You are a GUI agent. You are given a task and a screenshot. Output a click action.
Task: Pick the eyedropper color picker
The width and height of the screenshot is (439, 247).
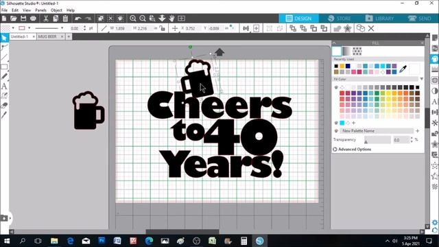[403, 69]
